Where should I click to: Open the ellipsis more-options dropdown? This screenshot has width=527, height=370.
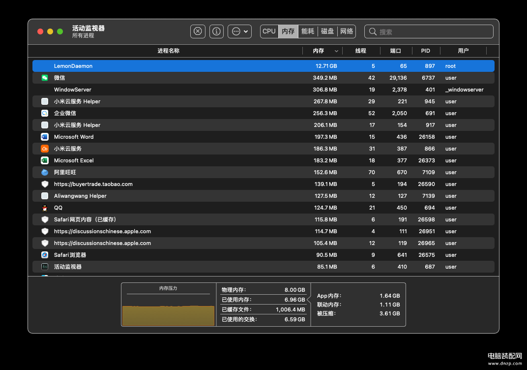[x=239, y=31]
